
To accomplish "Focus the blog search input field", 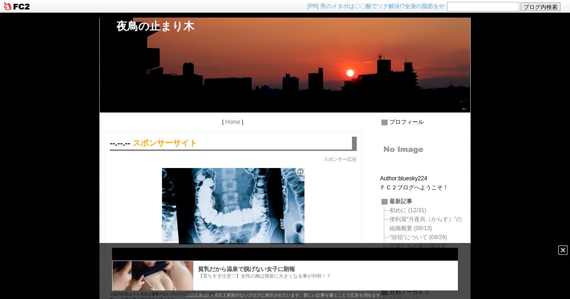I will point(483,7).
